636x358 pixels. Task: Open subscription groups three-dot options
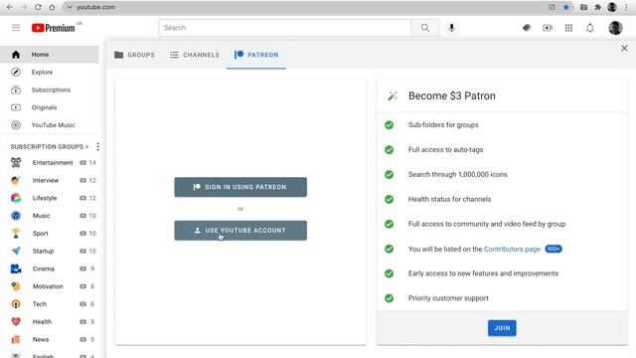(97, 146)
